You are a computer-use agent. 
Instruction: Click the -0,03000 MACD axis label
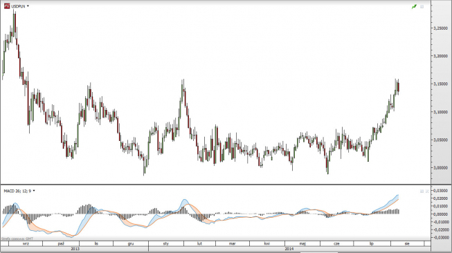click(x=442, y=238)
